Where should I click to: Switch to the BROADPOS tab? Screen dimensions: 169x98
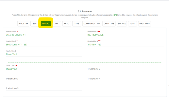click(145, 24)
